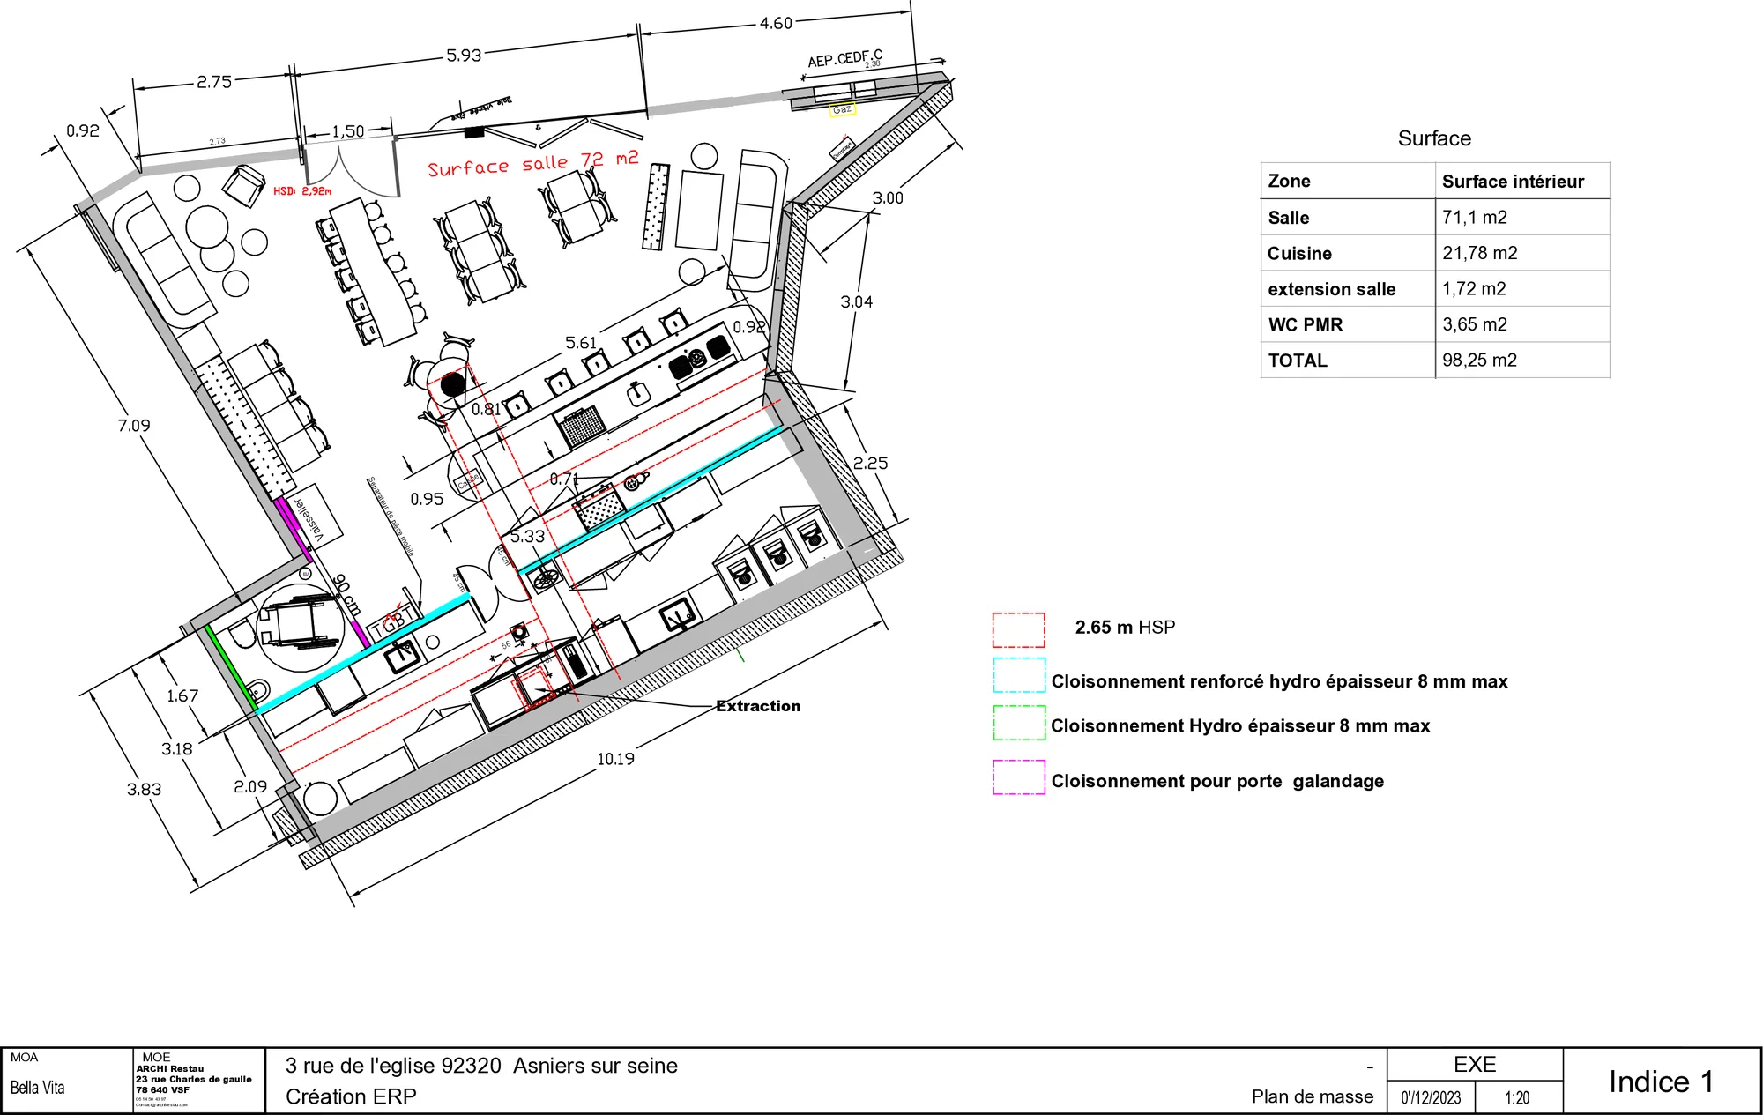Click the 'Création ERP' title text
The height and width of the screenshot is (1115, 1763).
click(351, 1096)
